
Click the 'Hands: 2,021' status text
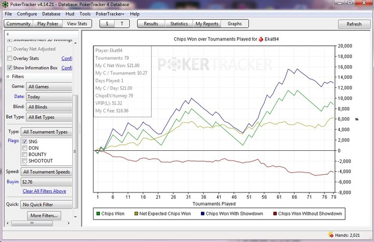pos(347,235)
